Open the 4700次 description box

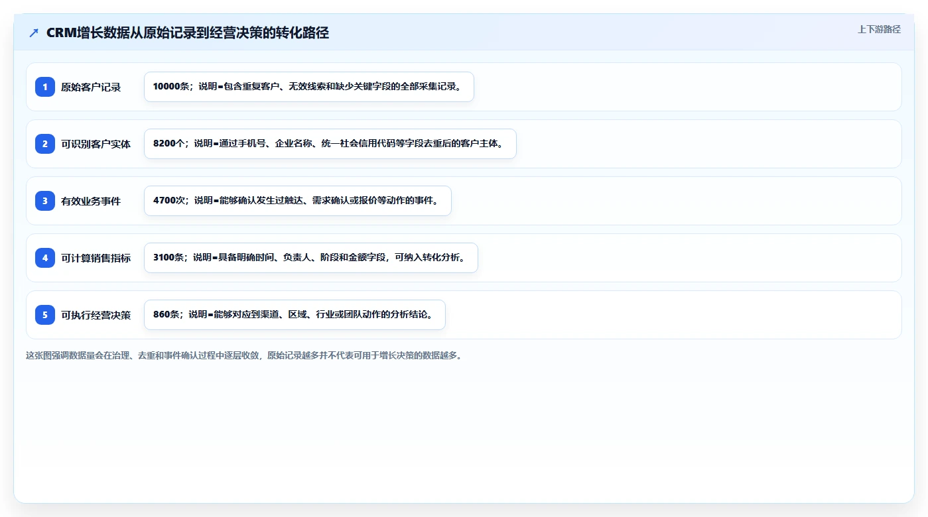tap(298, 201)
